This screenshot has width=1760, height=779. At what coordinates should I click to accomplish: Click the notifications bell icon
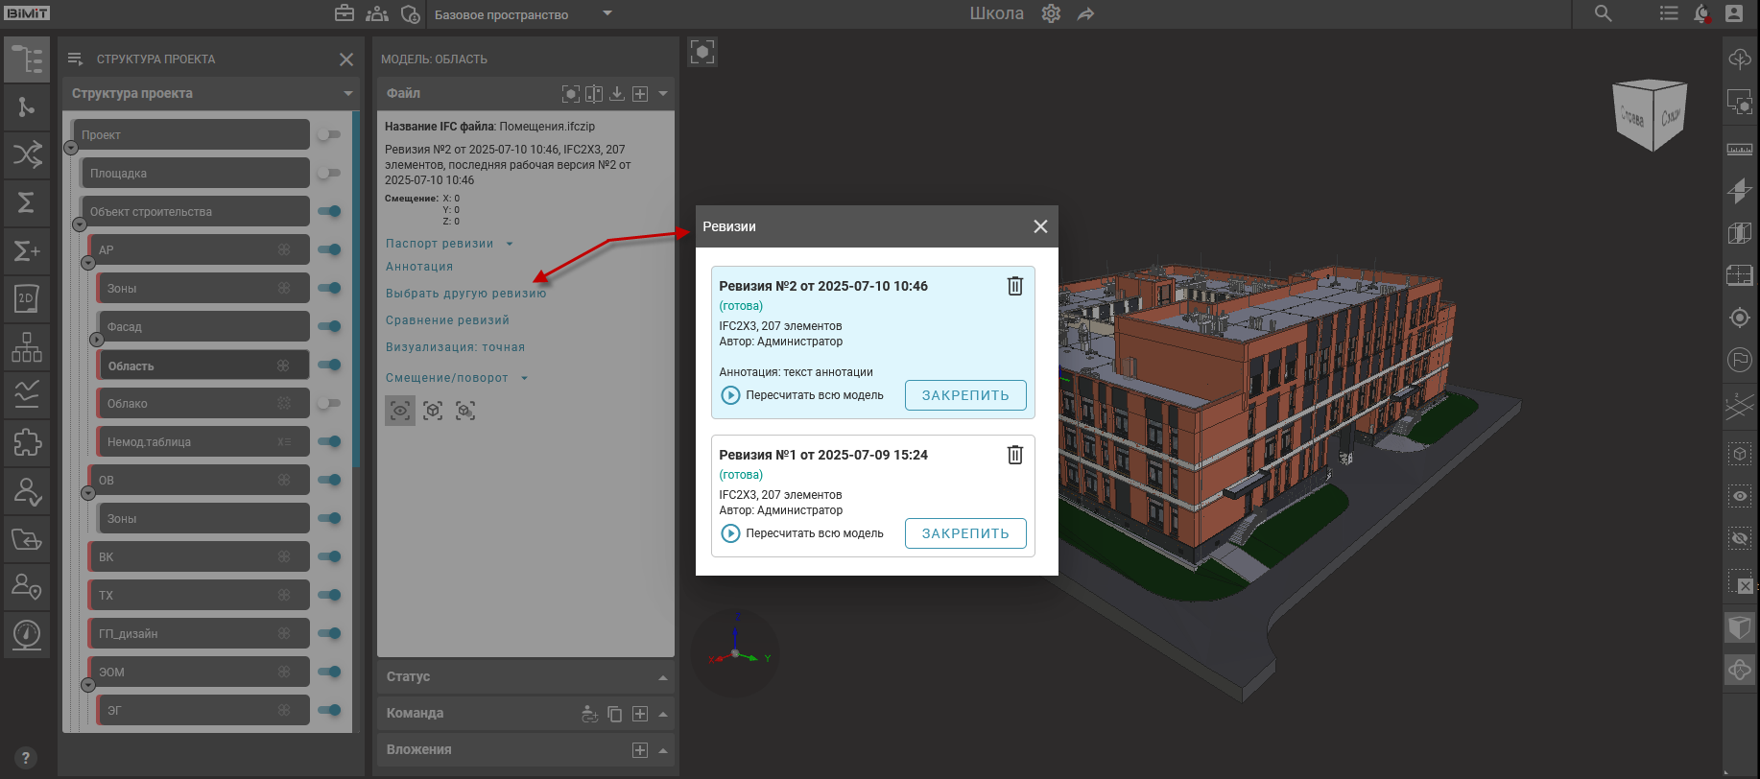tap(1701, 13)
